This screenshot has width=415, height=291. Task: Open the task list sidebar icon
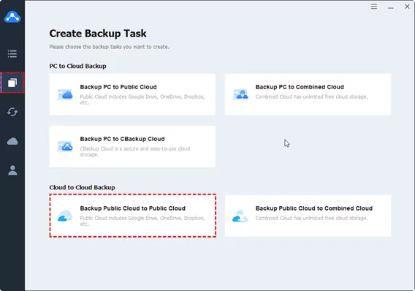[12, 54]
